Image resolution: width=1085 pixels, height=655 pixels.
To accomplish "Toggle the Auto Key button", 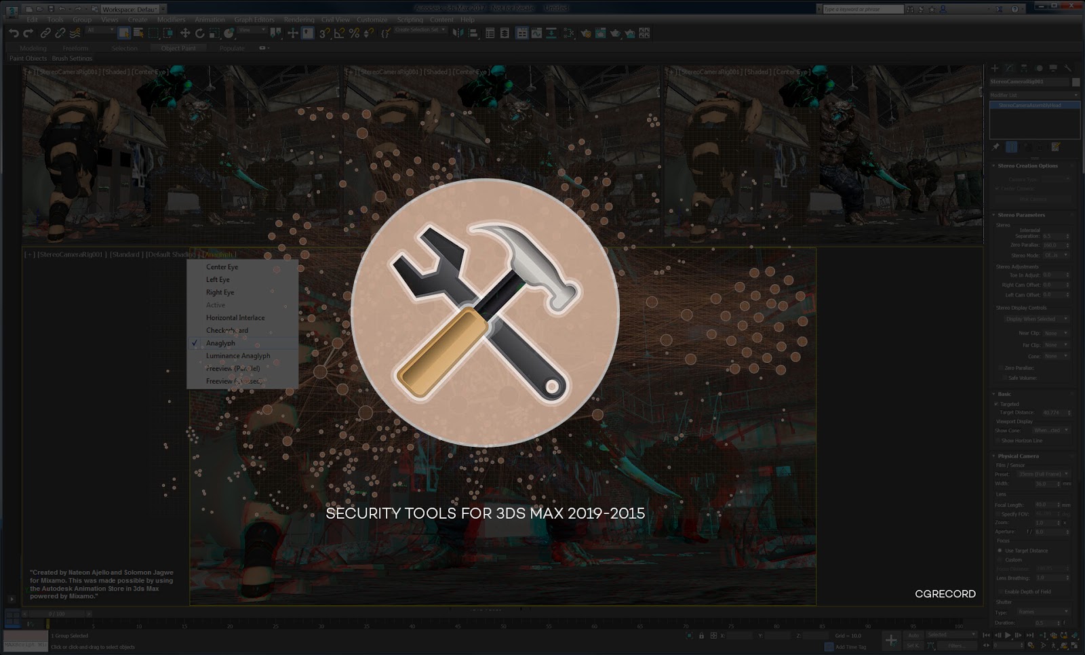I will click(913, 635).
